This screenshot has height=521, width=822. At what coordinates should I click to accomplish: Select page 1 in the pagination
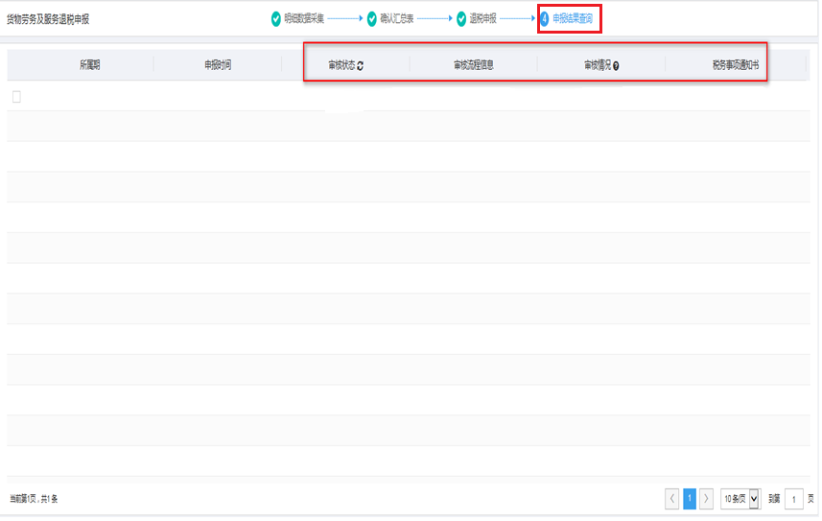click(x=690, y=498)
